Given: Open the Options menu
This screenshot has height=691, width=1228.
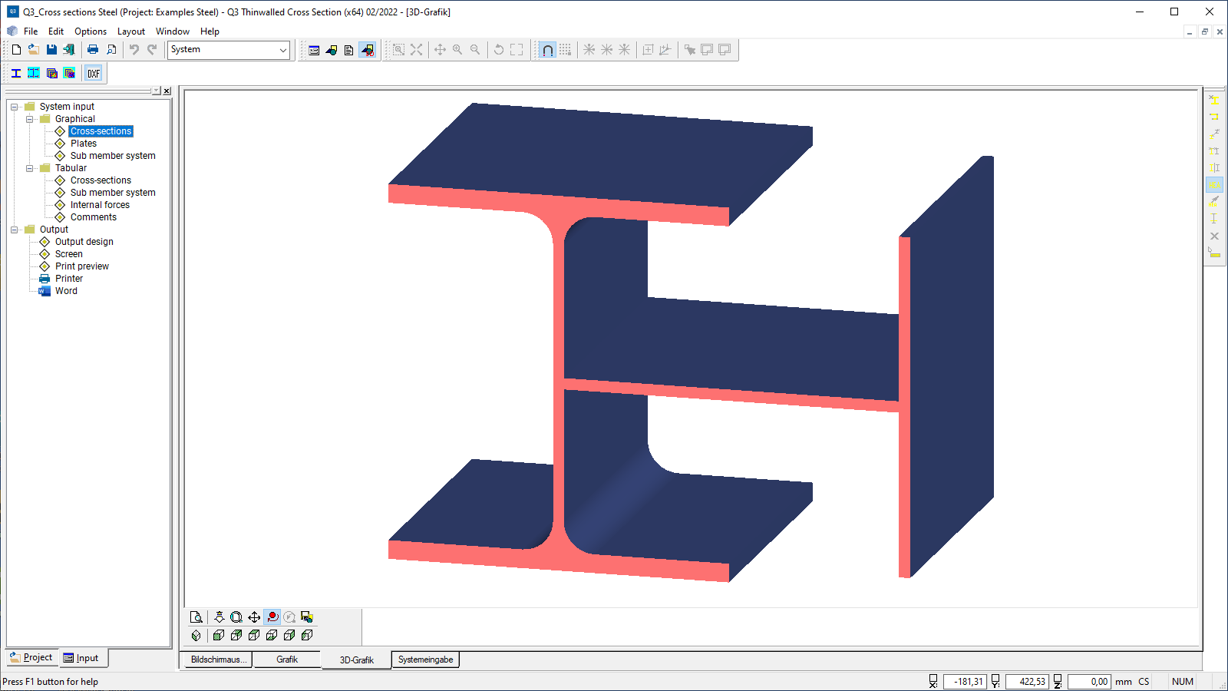Looking at the screenshot, I should (91, 31).
